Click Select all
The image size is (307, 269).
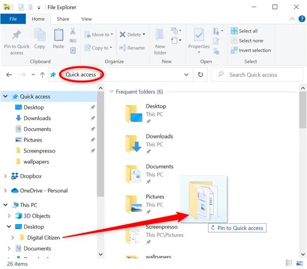244,31
